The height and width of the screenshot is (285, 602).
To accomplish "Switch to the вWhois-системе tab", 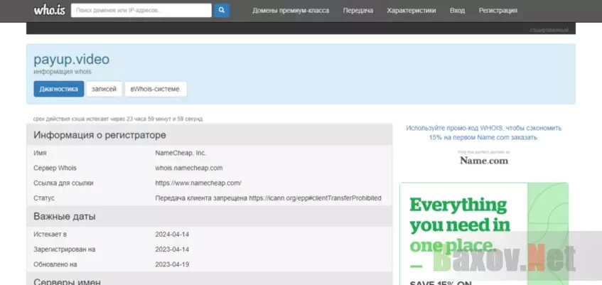I will coord(156,89).
